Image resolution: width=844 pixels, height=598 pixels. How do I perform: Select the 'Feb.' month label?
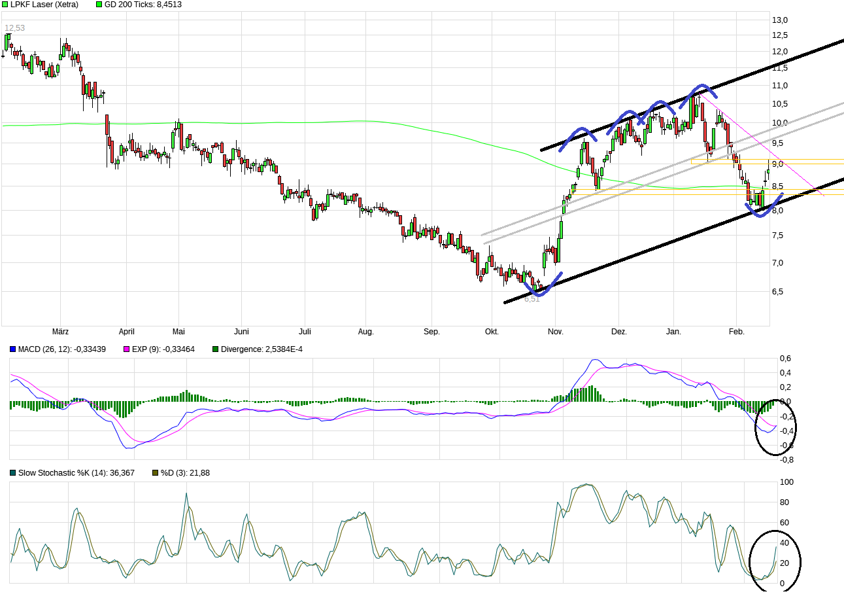736,332
